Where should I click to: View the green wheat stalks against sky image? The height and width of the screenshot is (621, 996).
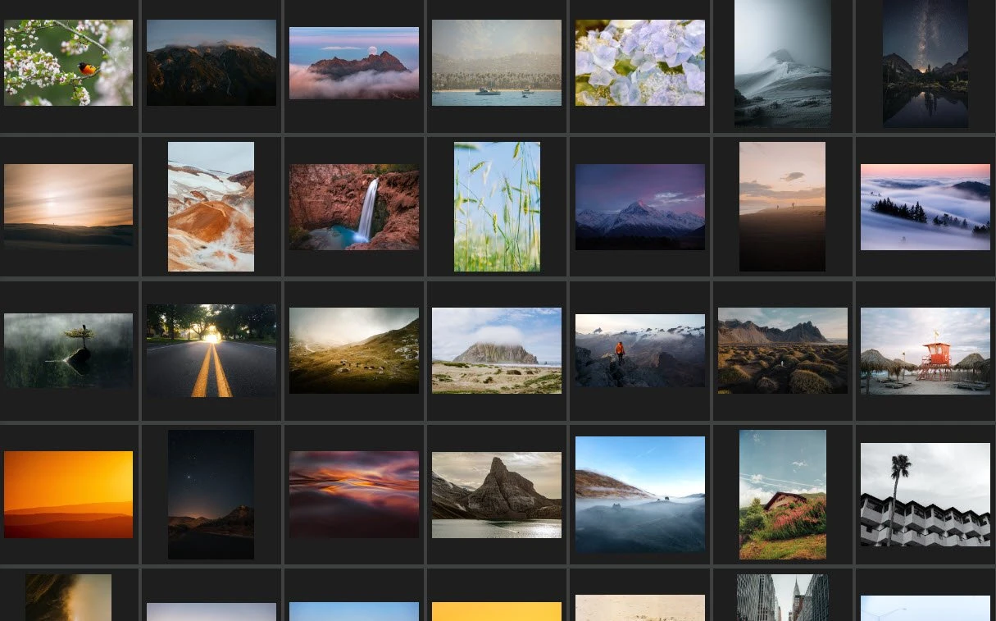(x=496, y=206)
